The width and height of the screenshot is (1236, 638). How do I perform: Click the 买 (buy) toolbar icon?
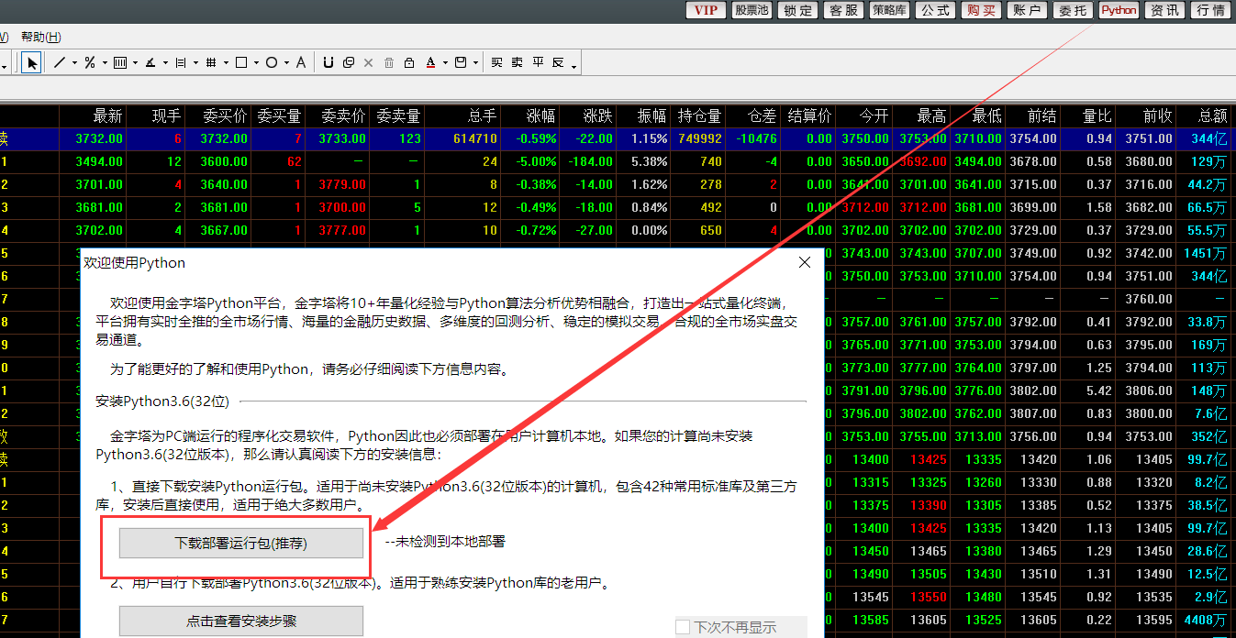[x=496, y=62]
